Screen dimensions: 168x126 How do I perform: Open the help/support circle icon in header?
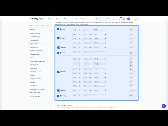(124, 19)
